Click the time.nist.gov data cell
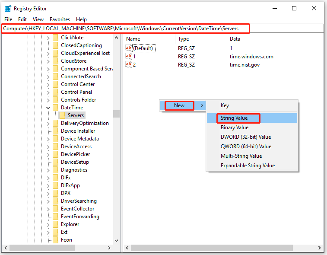327x255 pixels. click(x=244, y=65)
